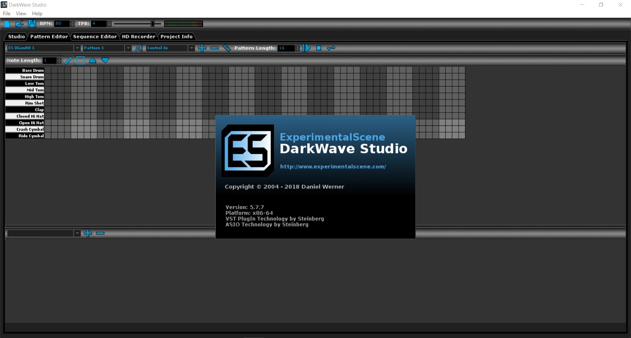This screenshot has height=338, width=631.
Task: Transpose notes down with the down arrow icon
Action: (x=105, y=60)
